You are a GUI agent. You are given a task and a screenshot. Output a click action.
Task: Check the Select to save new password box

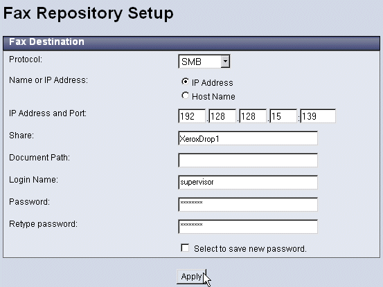185,248
